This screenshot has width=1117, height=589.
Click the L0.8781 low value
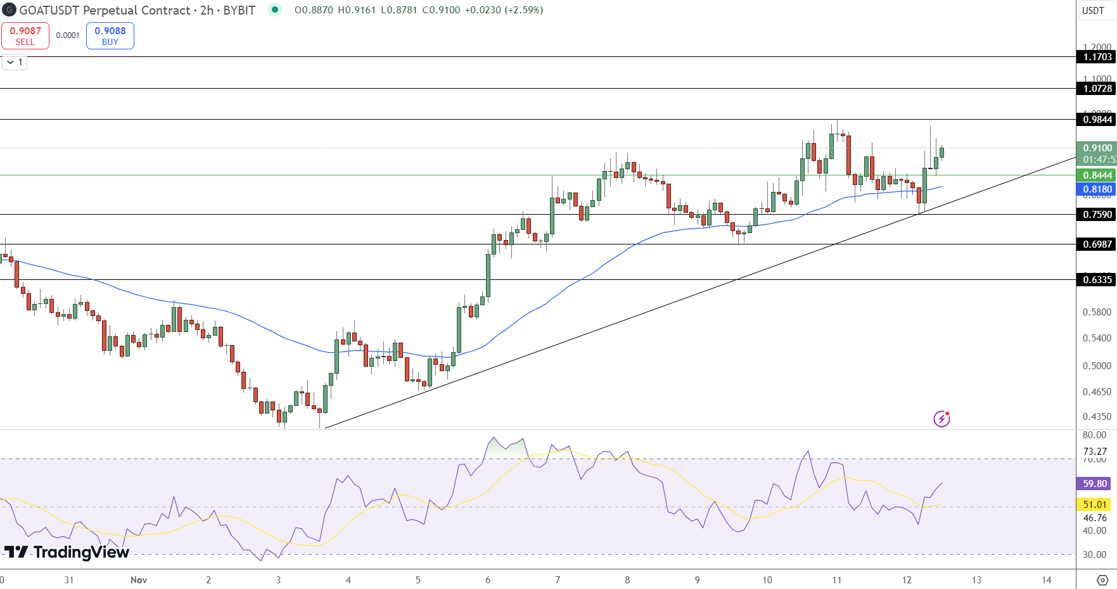[x=399, y=10]
